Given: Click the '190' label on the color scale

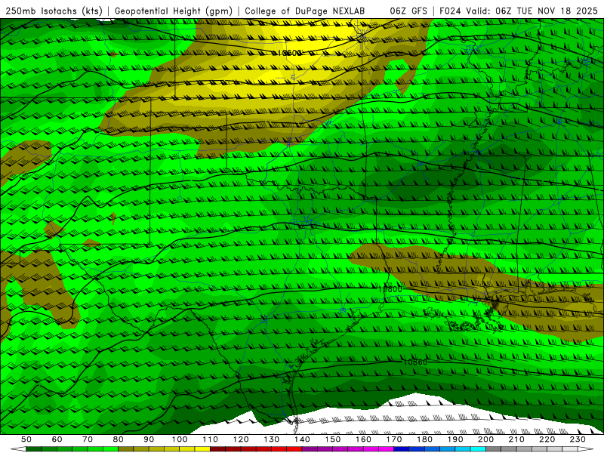Looking at the screenshot, I should click(x=455, y=439).
